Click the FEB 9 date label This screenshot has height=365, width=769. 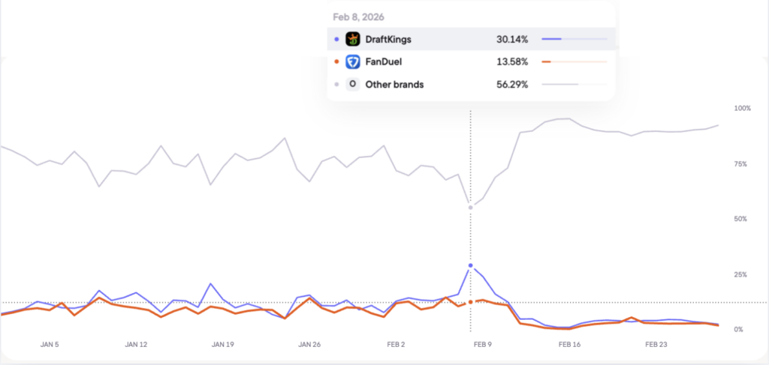pyautogui.click(x=482, y=345)
